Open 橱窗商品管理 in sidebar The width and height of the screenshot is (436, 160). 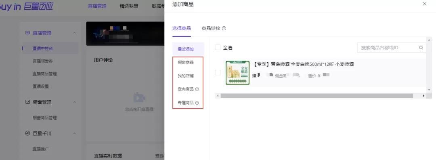pos(45,118)
